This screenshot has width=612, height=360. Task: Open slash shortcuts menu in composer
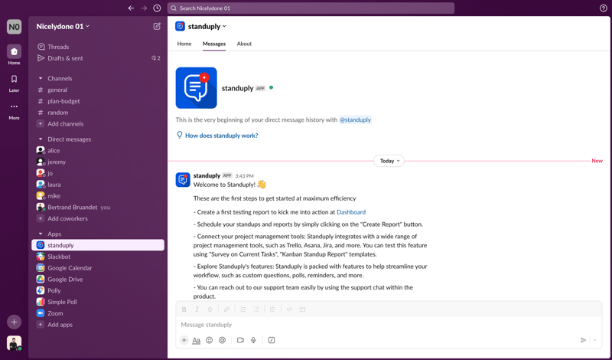pos(272,340)
